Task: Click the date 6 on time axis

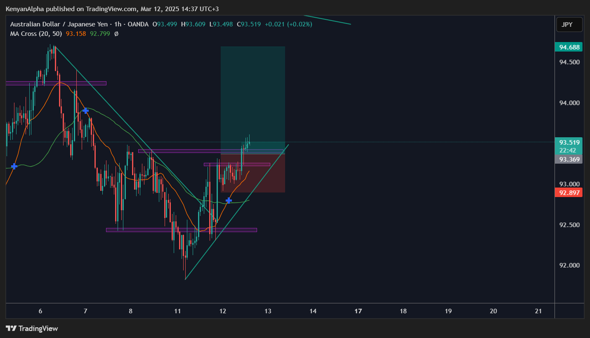Action: [x=40, y=311]
